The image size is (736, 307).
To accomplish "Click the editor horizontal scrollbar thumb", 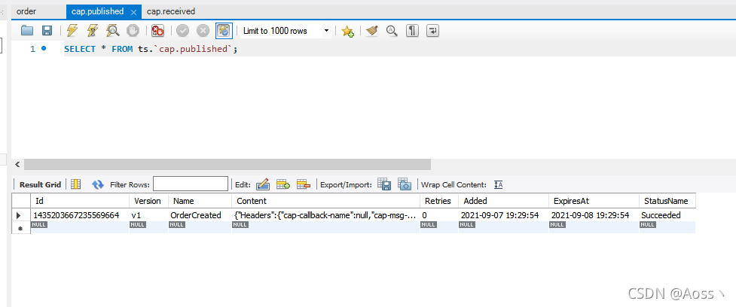I will 228,164.
